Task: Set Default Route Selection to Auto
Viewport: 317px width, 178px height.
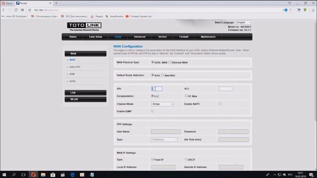Action: (x=153, y=75)
